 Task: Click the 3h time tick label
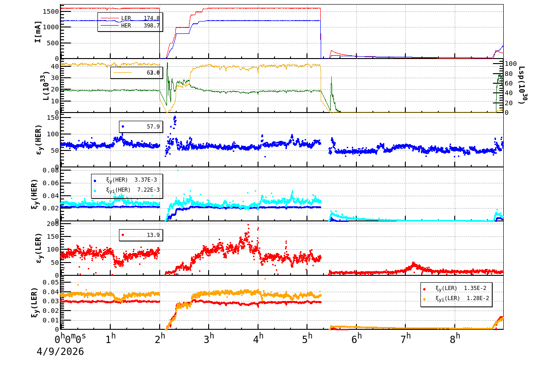point(209,339)
